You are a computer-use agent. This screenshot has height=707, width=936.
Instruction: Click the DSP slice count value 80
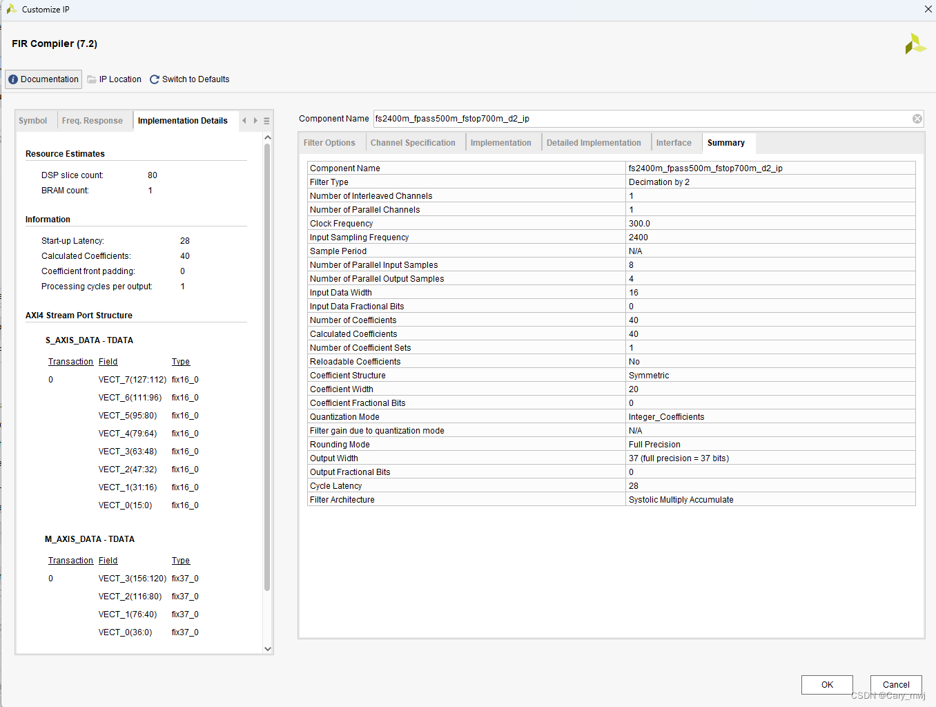point(153,175)
